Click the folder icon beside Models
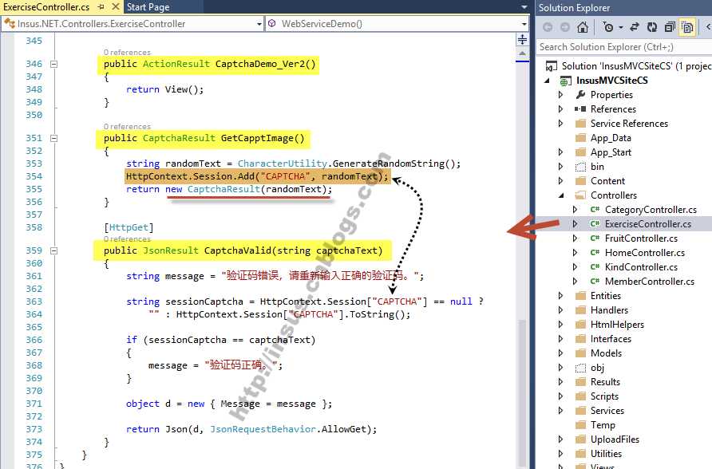This screenshot has width=712, height=469. pos(580,353)
